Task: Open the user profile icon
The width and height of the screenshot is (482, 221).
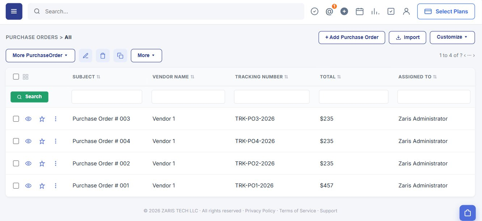Action: (406, 12)
